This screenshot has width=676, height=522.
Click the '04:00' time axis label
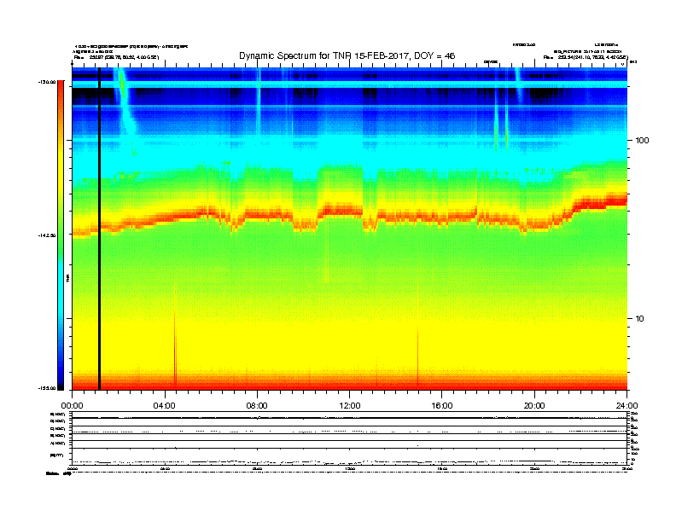(164, 406)
